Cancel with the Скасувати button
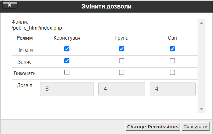This screenshot has height=134, width=213. tap(196, 127)
